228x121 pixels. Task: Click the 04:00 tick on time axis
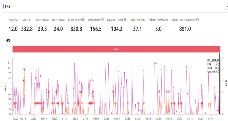click(179, 119)
